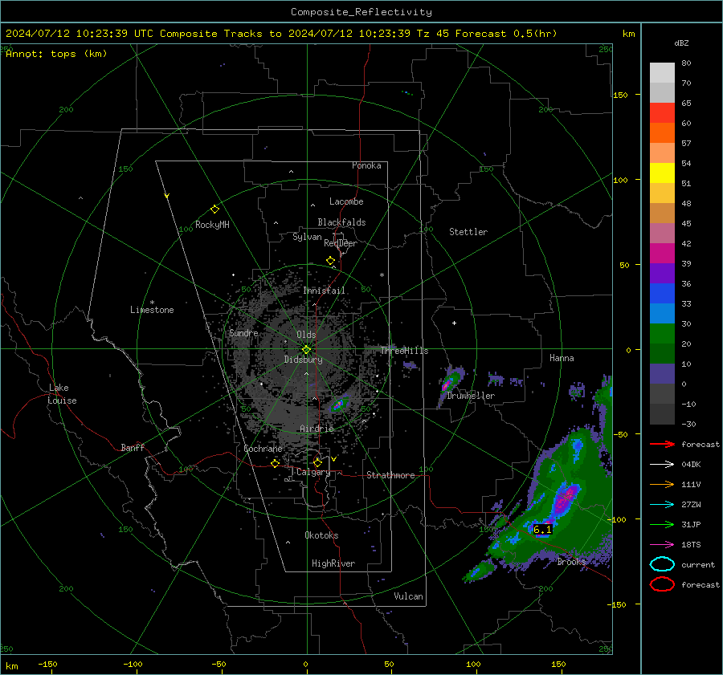Click the green 20-30 dBZ swatch
Viewport: 723px width, 675px height.
pyautogui.click(x=662, y=334)
